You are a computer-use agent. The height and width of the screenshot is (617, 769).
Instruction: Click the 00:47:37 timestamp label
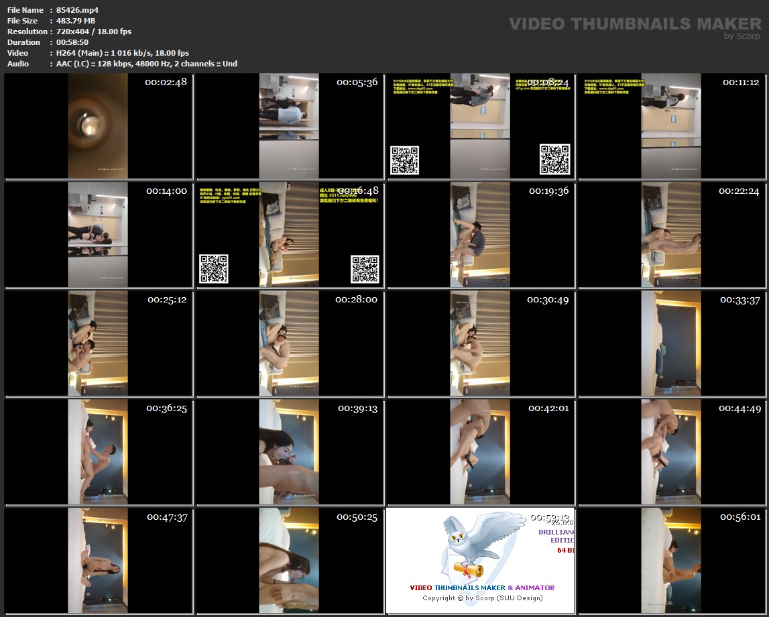point(167,517)
